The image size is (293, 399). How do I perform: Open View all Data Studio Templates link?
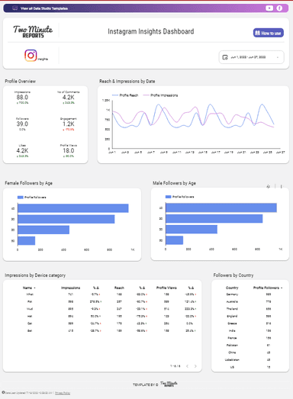44,8
